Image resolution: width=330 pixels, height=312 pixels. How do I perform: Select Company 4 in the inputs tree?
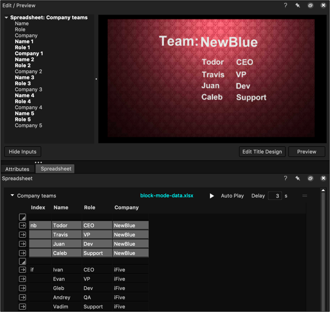[x=29, y=108]
